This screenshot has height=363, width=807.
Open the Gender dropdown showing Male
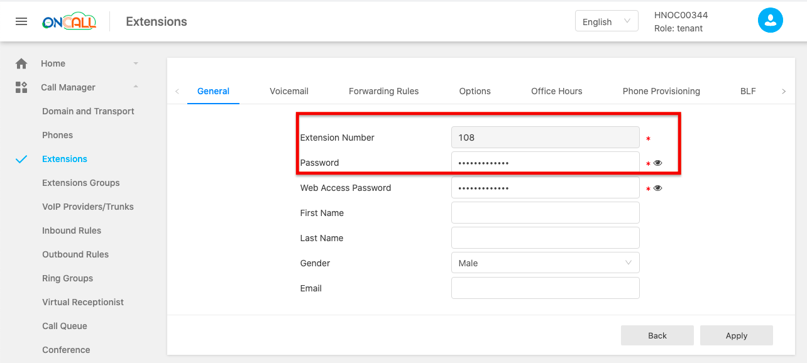click(545, 263)
